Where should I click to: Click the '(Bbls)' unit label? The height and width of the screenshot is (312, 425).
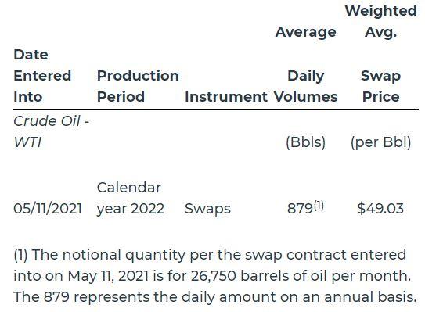pos(305,142)
